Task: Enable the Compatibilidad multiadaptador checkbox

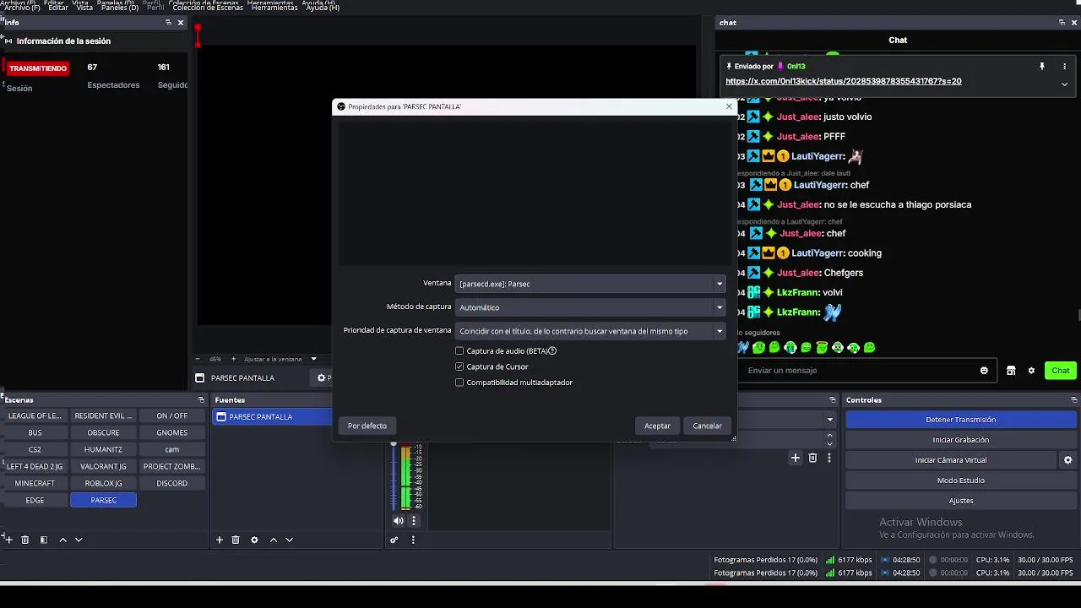Action: click(459, 383)
